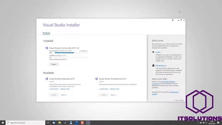Click the Visual Studio Professional 2017 product icon
This screenshot has width=222, height=125.
[x=96, y=79]
